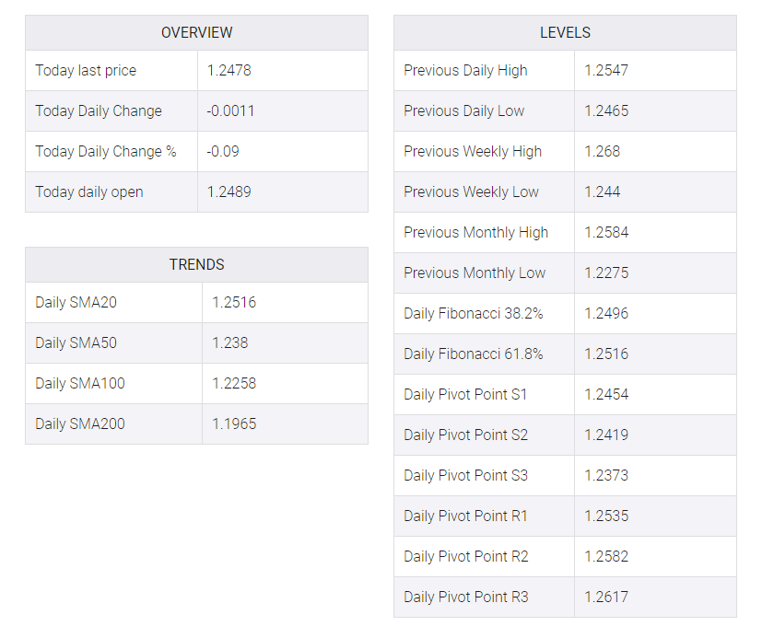
Task: Select the Previous Daily Low value 1.2465
Action: point(606,110)
